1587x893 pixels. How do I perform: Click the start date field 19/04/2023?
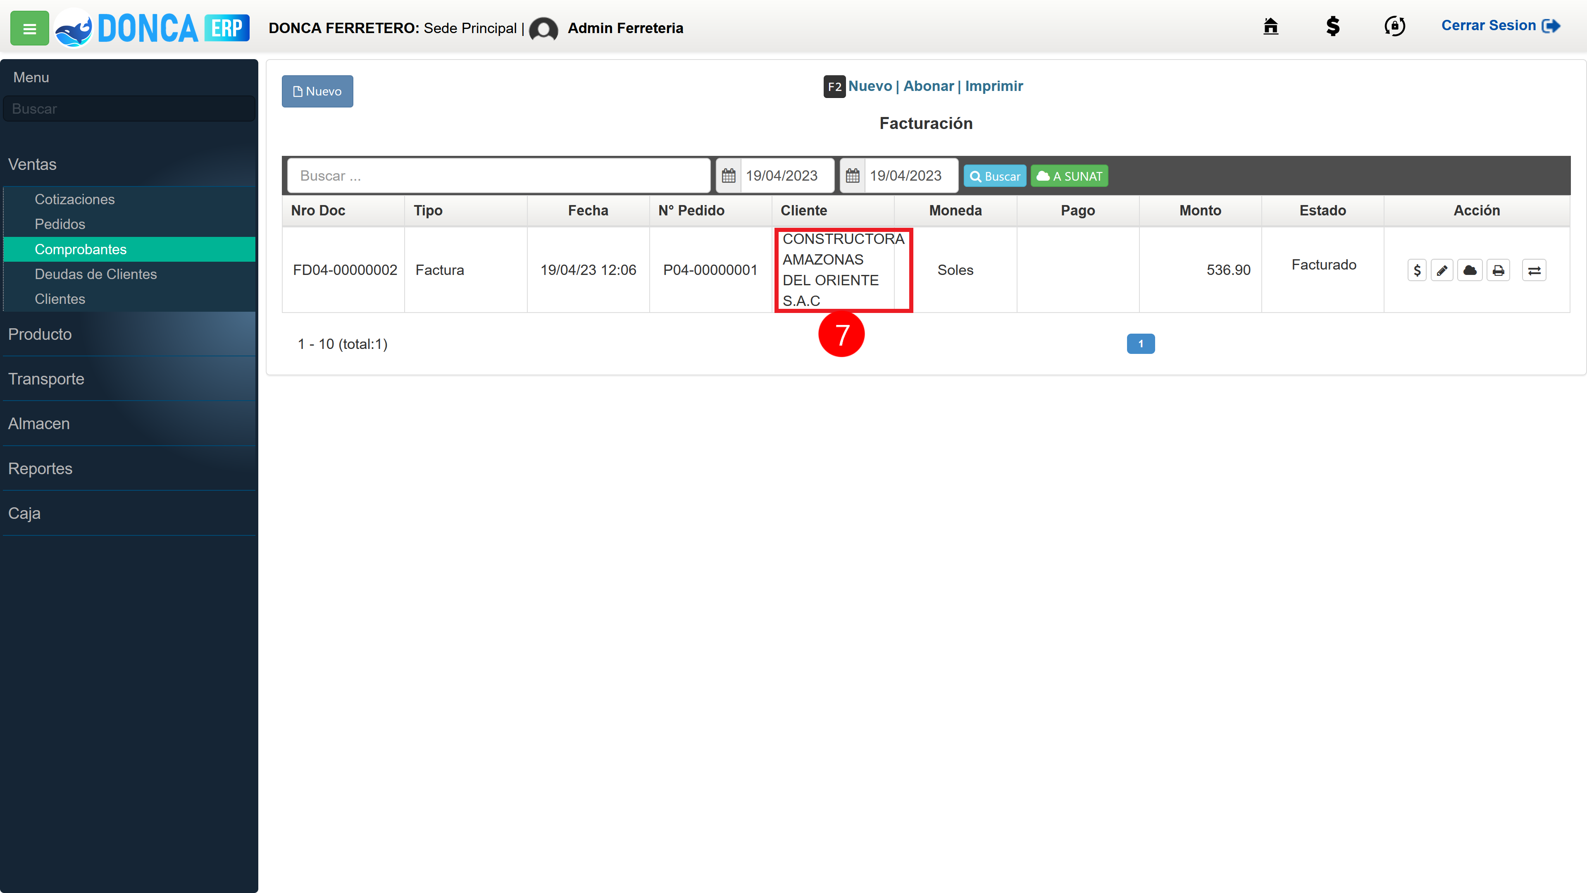click(x=787, y=176)
